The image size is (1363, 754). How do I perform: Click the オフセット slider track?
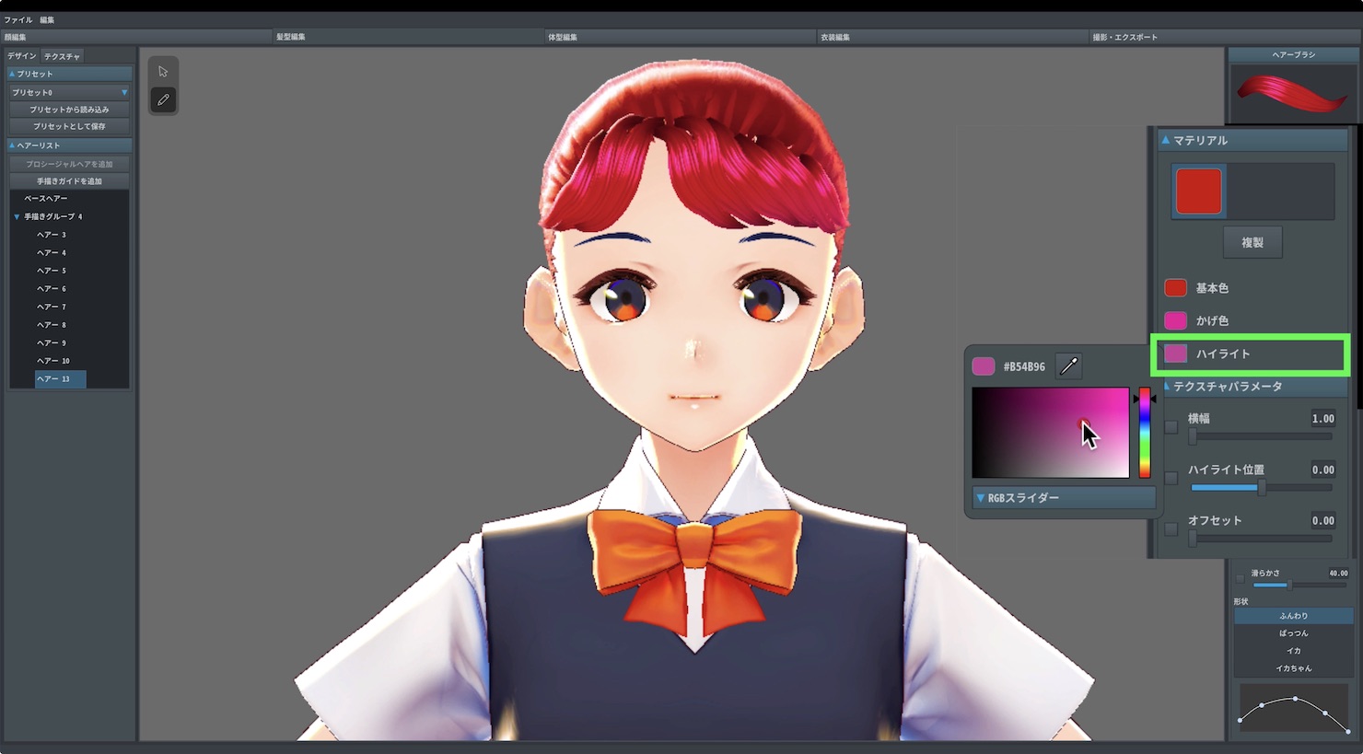click(1261, 539)
